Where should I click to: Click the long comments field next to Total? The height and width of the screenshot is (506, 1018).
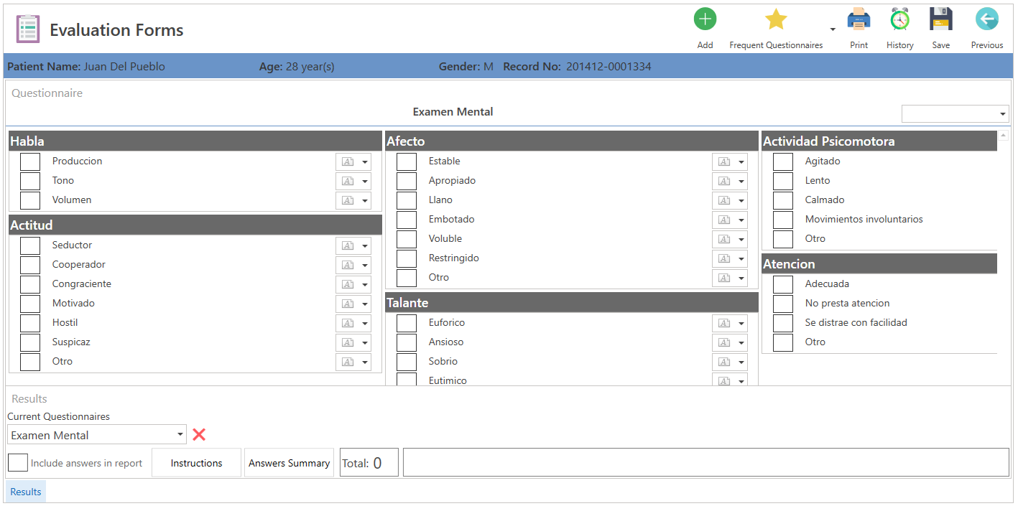pos(708,462)
